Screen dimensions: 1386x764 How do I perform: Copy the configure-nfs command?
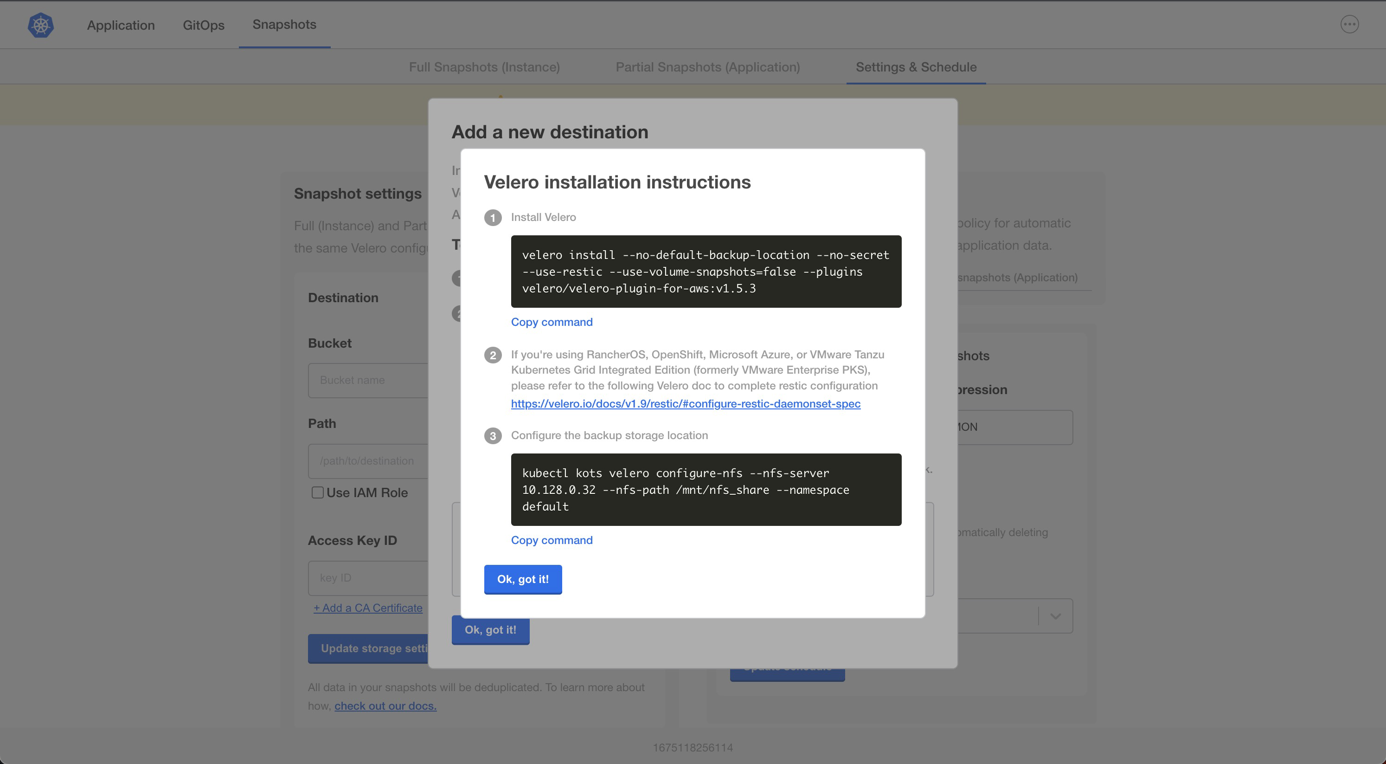point(551,540)
